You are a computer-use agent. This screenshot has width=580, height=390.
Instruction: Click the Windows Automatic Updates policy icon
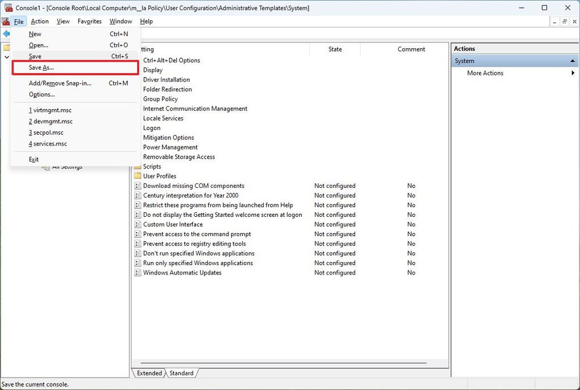[137, 272]
